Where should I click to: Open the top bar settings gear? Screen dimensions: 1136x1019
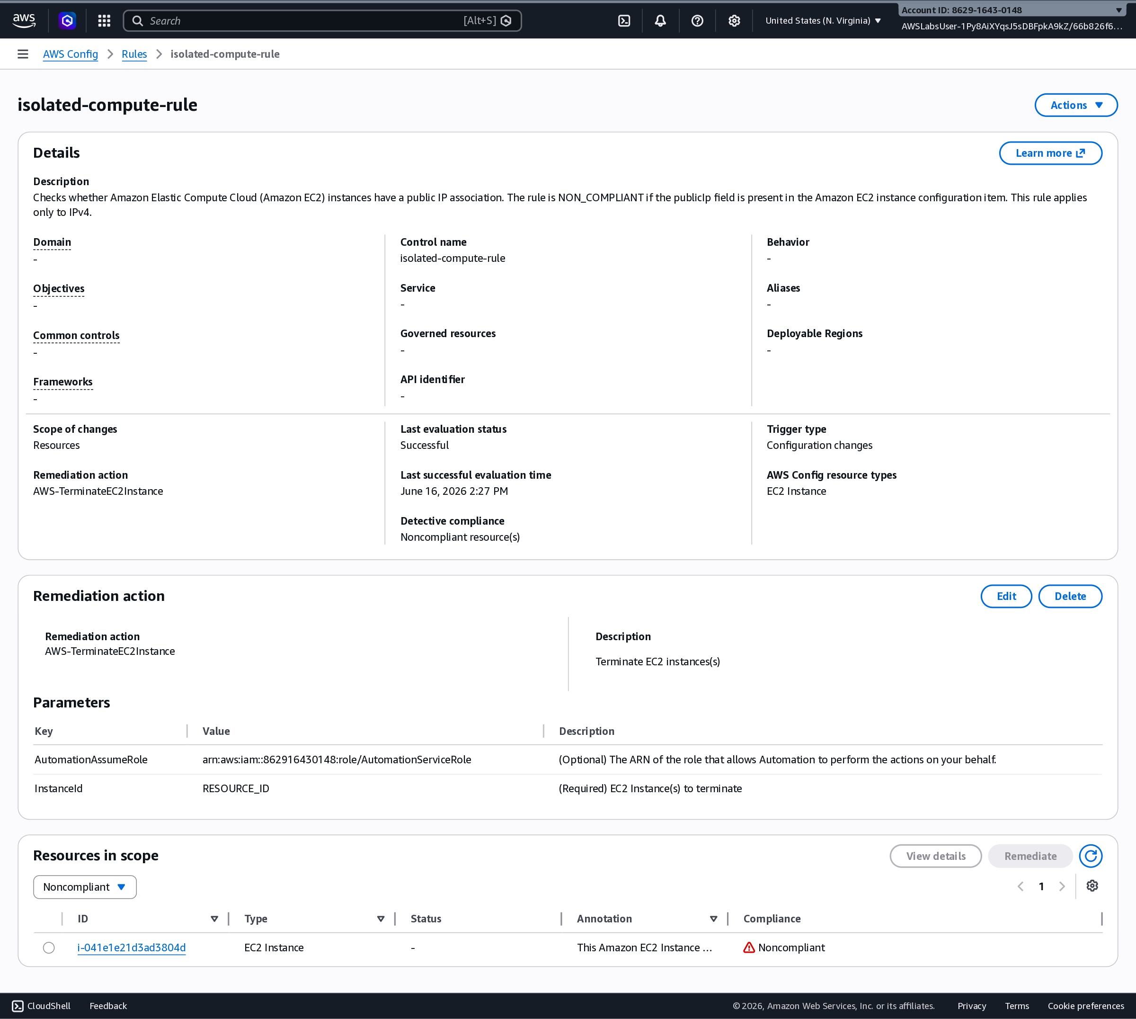734,21
